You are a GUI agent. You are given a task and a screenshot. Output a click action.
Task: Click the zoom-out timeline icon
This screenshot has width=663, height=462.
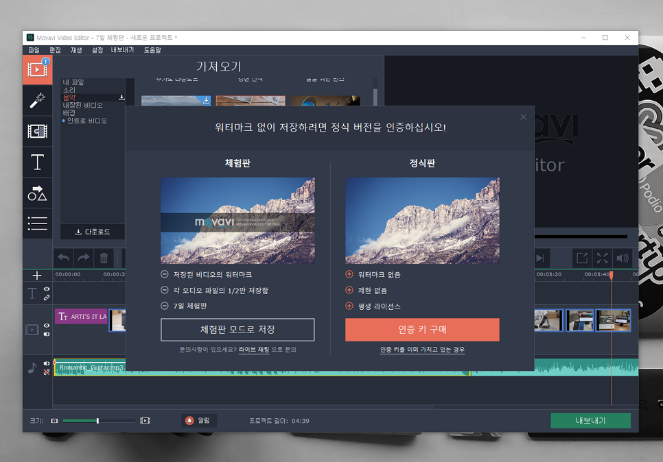[54, 421]
